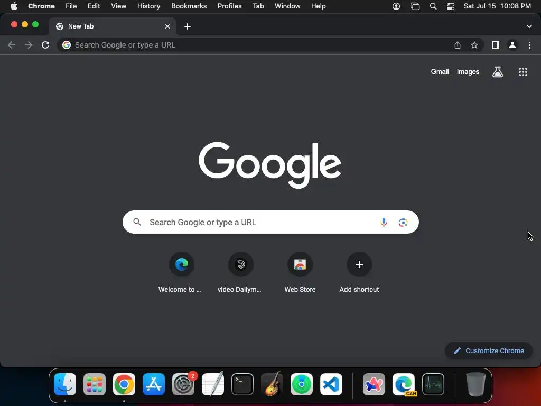Image resolution: width=541 pixels, height=406 pixels.
Task: Expand the tab search chevron
Action: [x=529, y=26]
